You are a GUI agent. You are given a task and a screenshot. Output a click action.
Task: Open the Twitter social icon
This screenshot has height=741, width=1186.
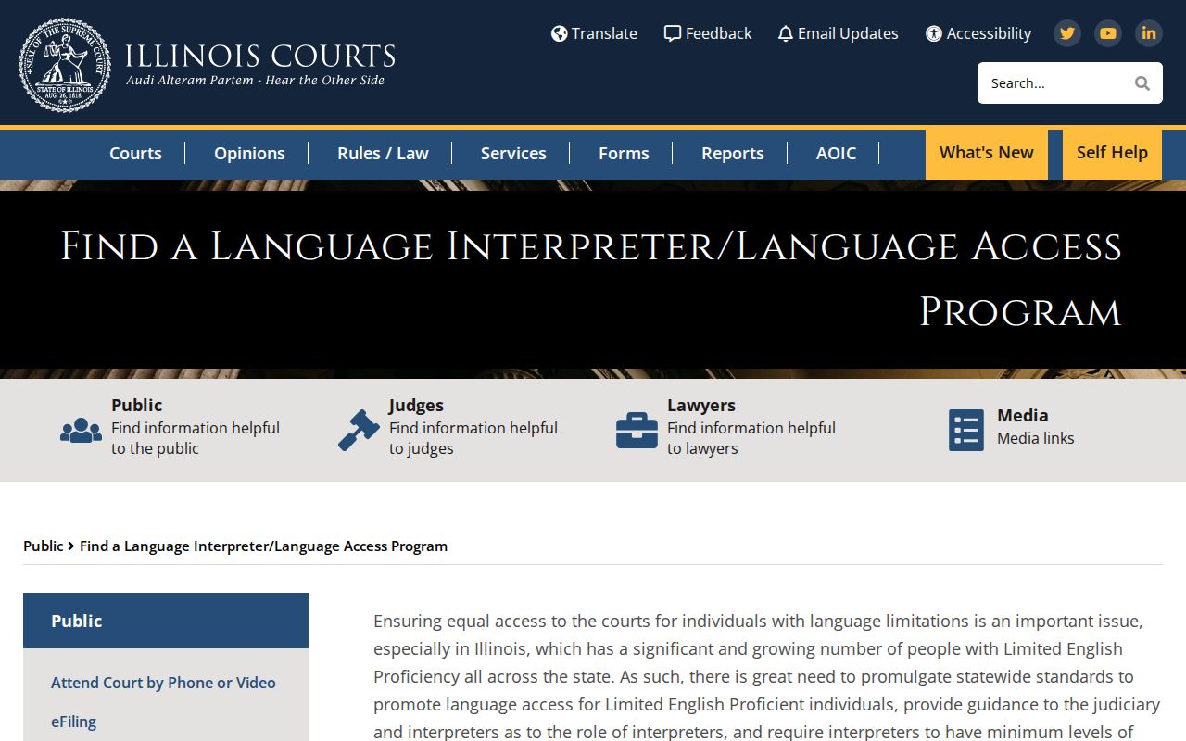tap(1067, 33)
